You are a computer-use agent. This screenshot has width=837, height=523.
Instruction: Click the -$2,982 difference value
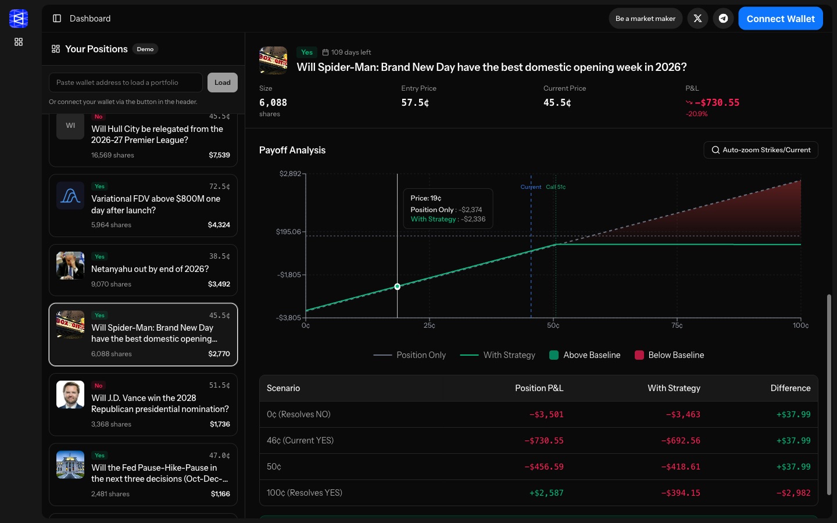pos(793,493)
